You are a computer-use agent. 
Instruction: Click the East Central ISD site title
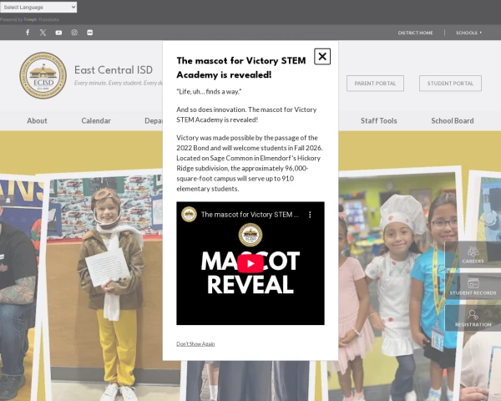point(114,69)
